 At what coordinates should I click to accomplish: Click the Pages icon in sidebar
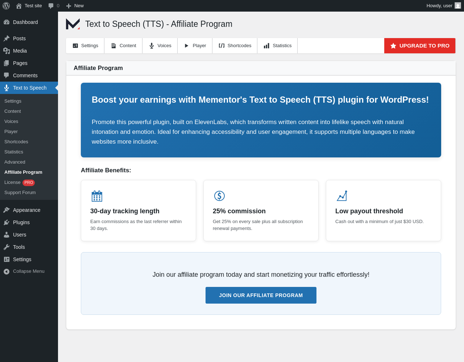[x=7, y=63]
